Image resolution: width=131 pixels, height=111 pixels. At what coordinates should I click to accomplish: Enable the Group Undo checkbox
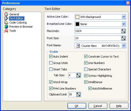click(51, 63)
